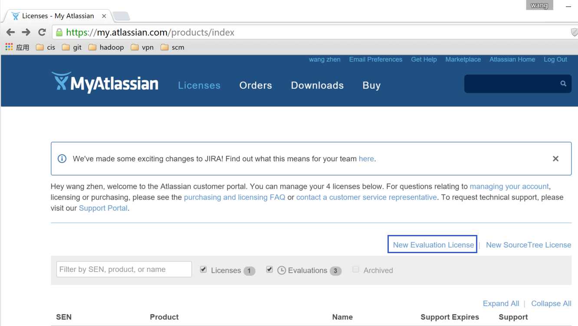578x326 pixels.
Task: Open the Orders navigation item
Action: (256, 85)
